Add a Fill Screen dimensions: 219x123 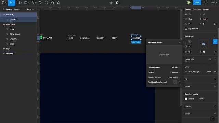pos(215,79)
